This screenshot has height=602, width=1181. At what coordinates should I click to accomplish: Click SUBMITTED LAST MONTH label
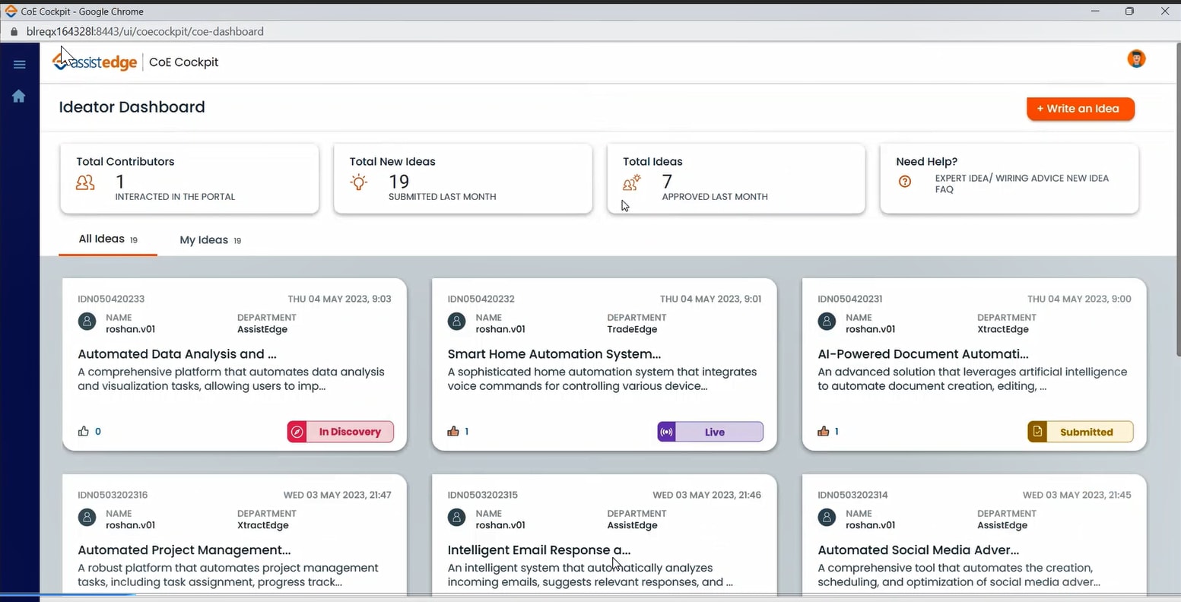point(443,197)
